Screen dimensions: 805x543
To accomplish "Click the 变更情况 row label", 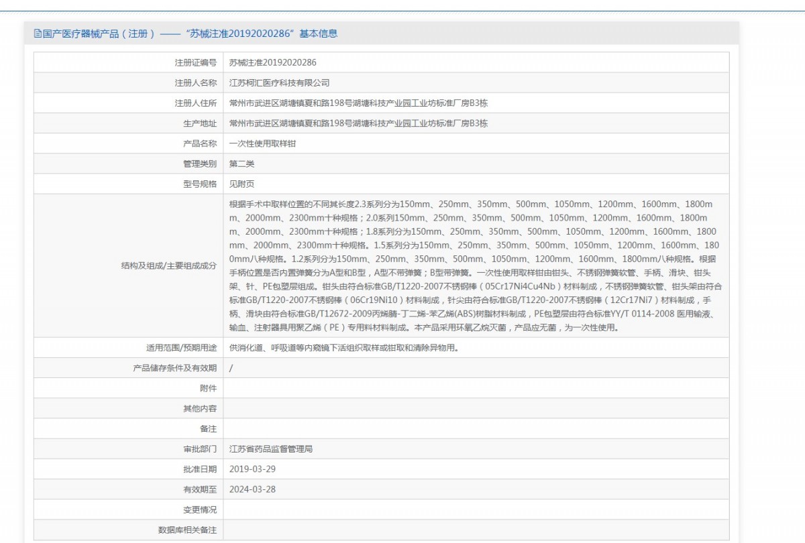I will click(x=200, y=509).
